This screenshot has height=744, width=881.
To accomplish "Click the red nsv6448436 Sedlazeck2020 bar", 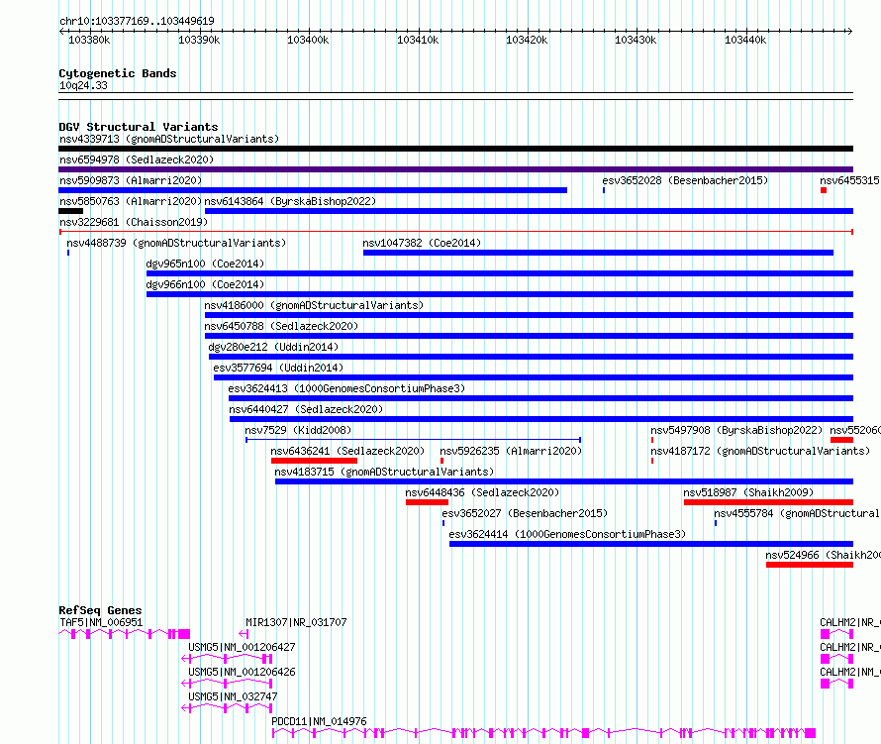I will click(427, 502).
